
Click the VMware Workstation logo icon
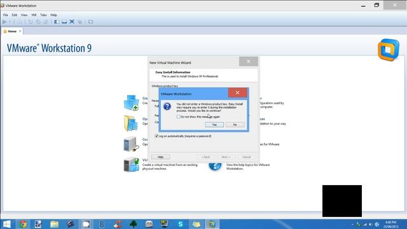click(389, 50)
